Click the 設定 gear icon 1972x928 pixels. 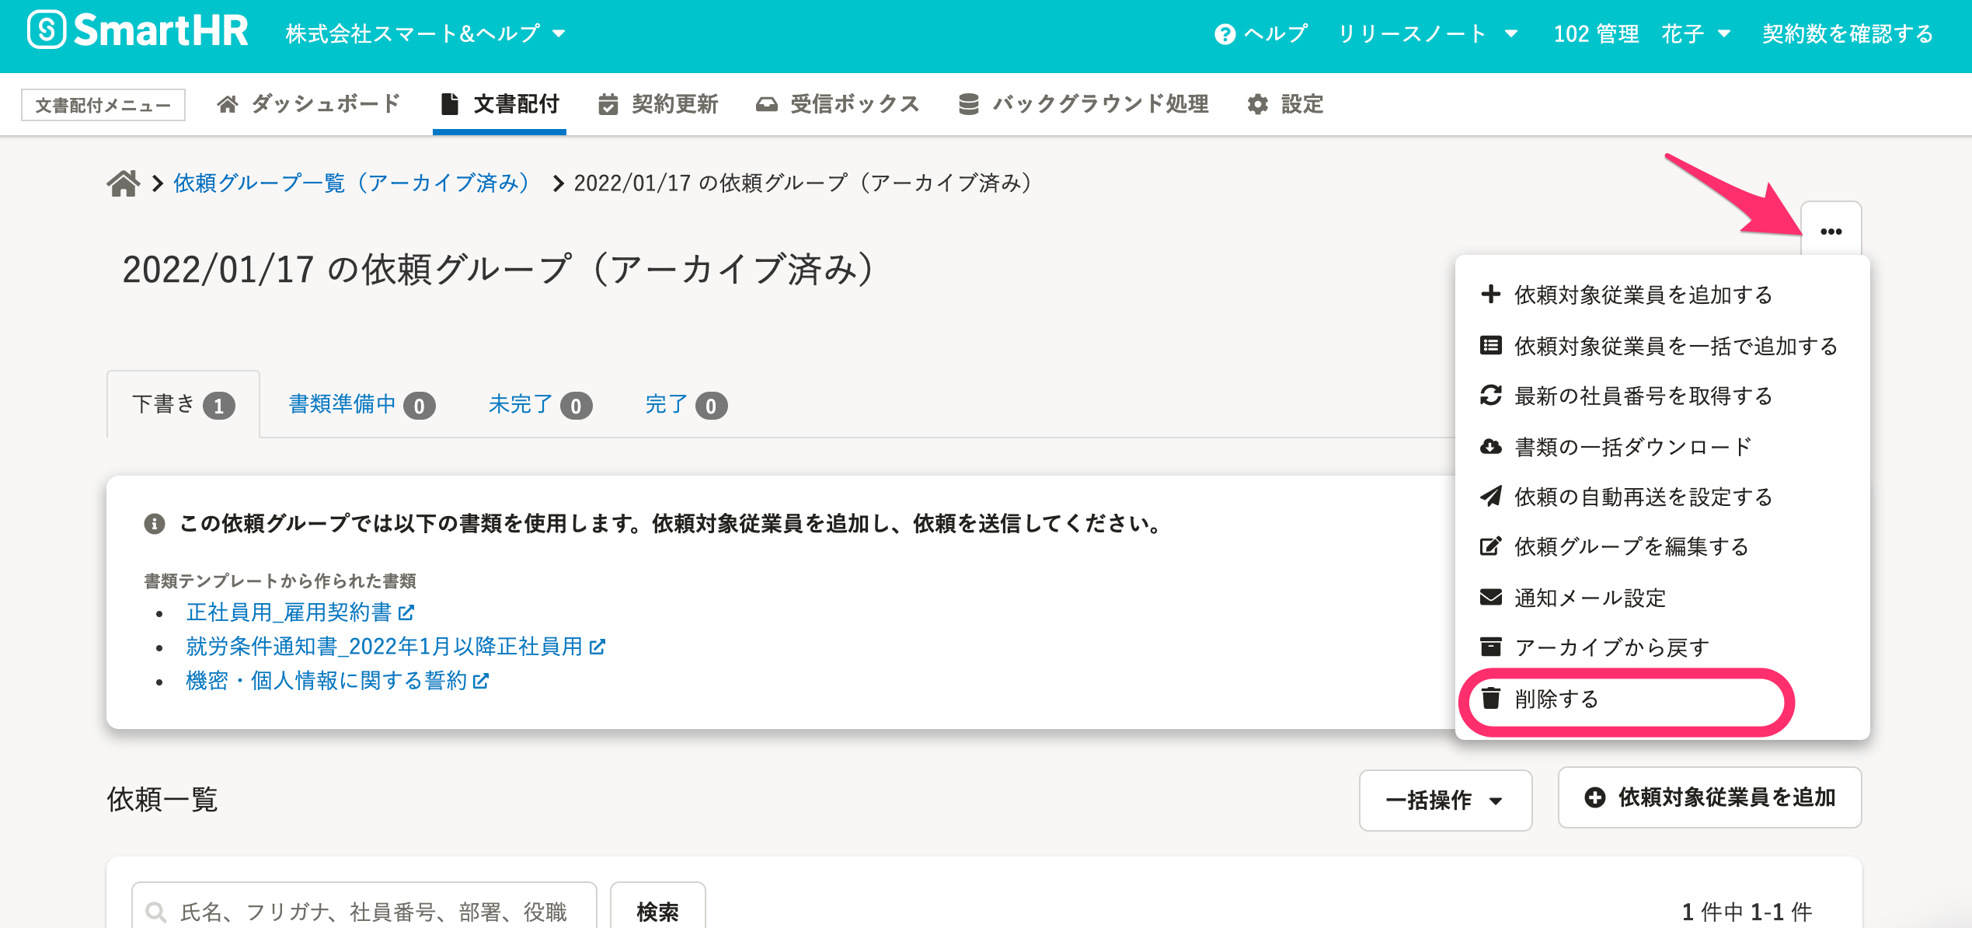point(1257,104)
